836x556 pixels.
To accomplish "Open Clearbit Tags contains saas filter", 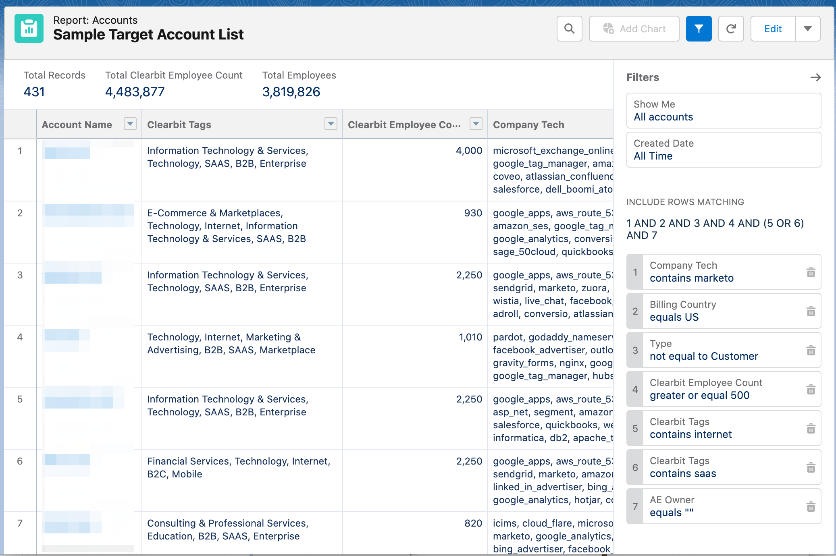I will click(724, 467).
